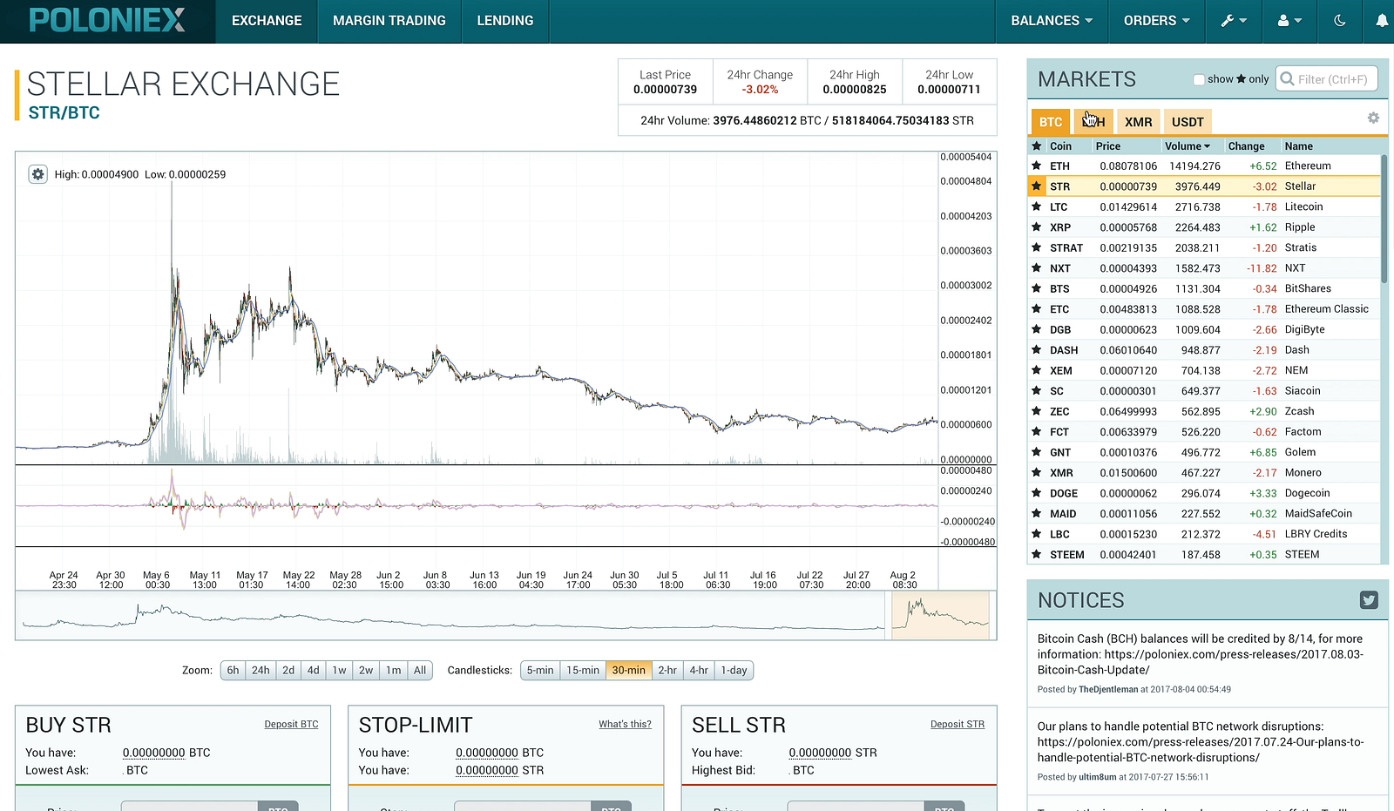Click the Poloniex logo

[107, 21]
